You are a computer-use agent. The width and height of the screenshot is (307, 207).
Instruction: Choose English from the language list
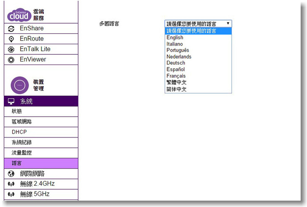point(198,38)
